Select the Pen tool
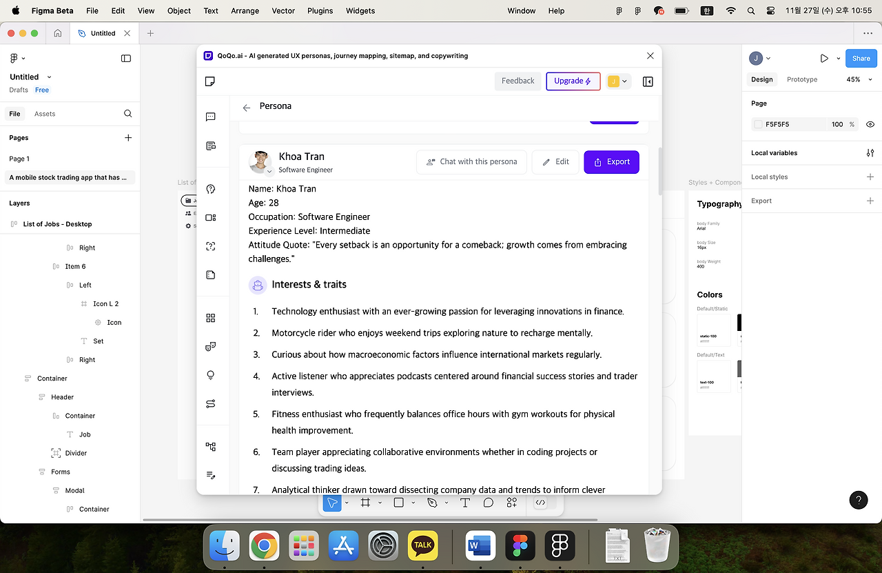The width and height of the screenshot is (882, 573). pos(432,503)
